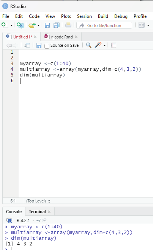Close the Untitled1 tab
This screenshot has height=250, width=153.
[x=35, y=37]
